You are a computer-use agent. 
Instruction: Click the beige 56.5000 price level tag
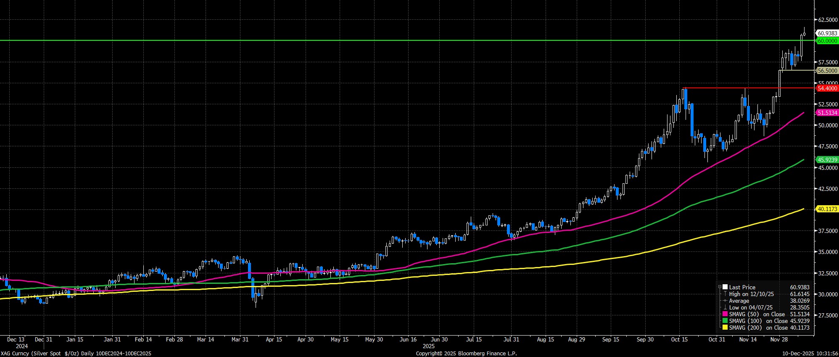pos(826,71)
